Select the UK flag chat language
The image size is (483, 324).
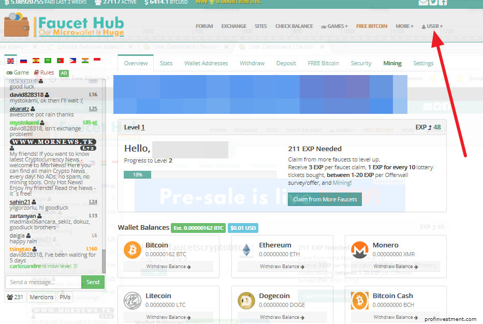point(10,61)
